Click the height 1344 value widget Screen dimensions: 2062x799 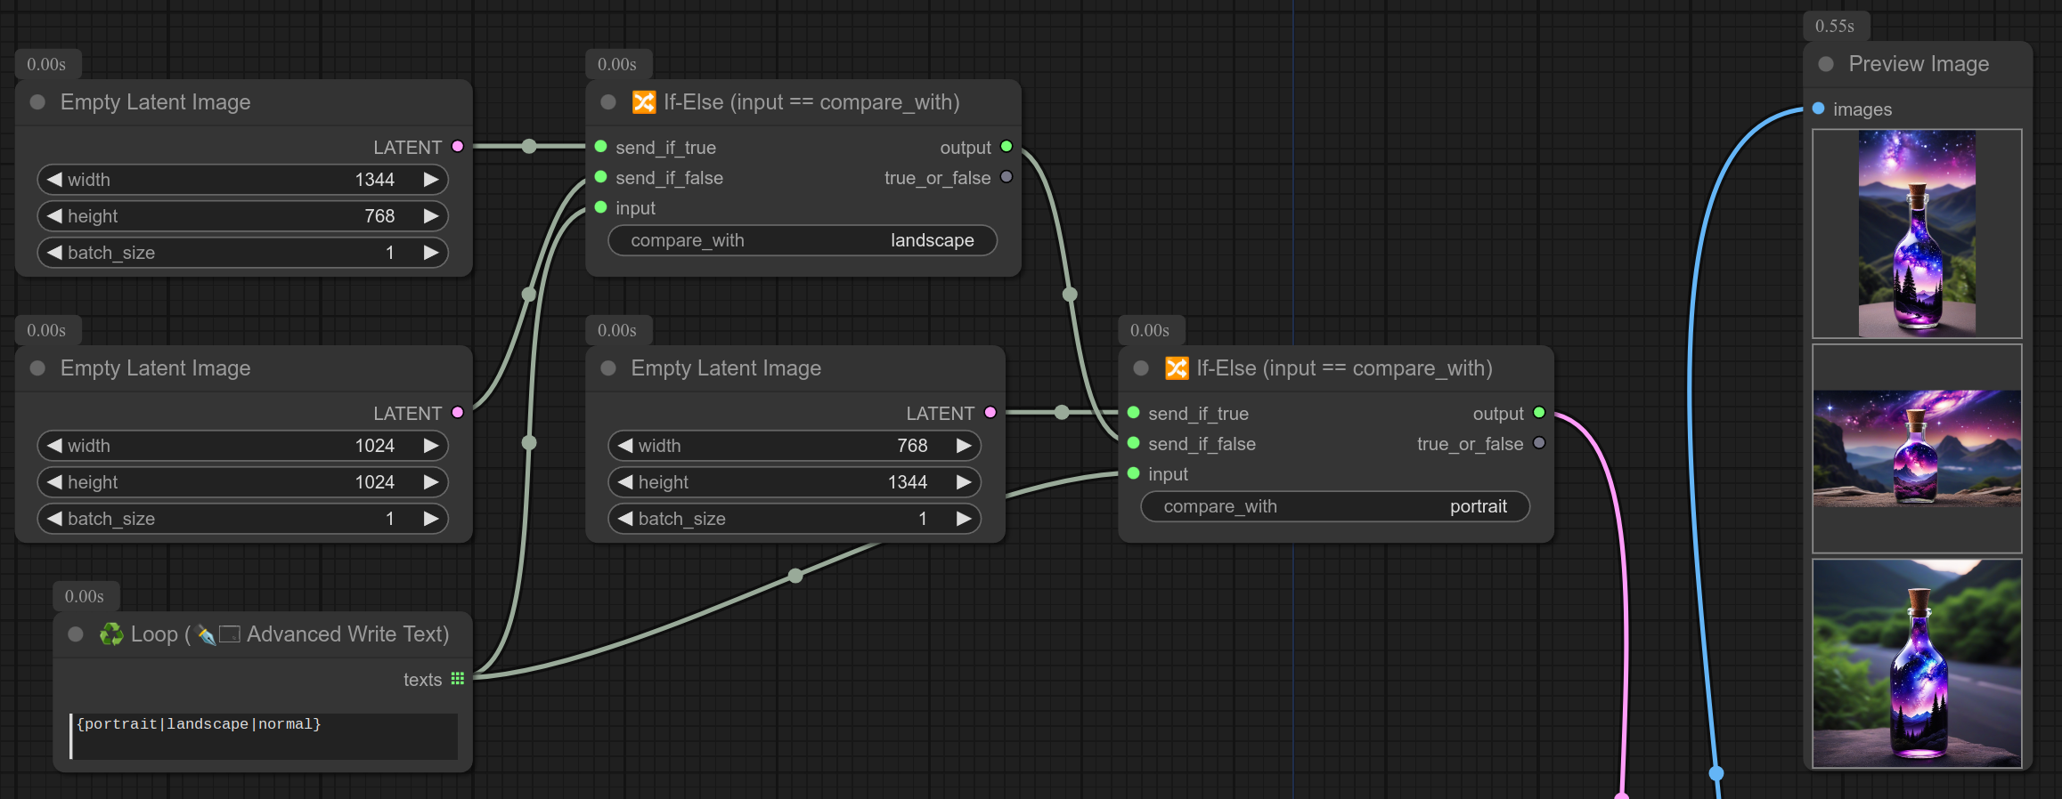click(794, 482)
